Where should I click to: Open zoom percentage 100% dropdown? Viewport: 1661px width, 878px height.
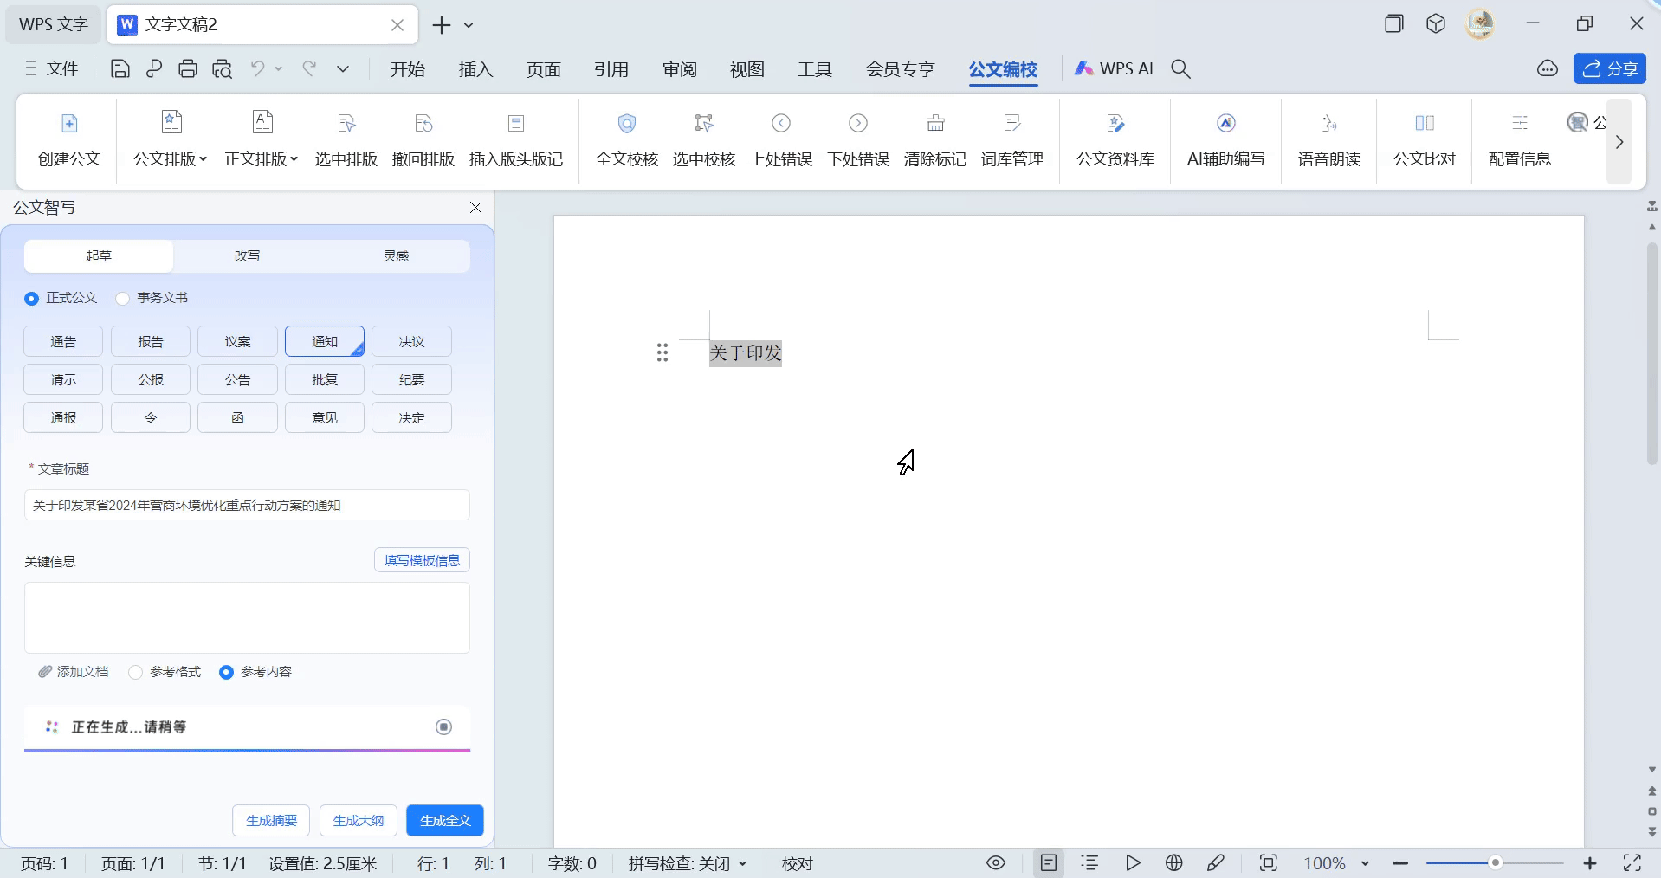coord(1366,863)
